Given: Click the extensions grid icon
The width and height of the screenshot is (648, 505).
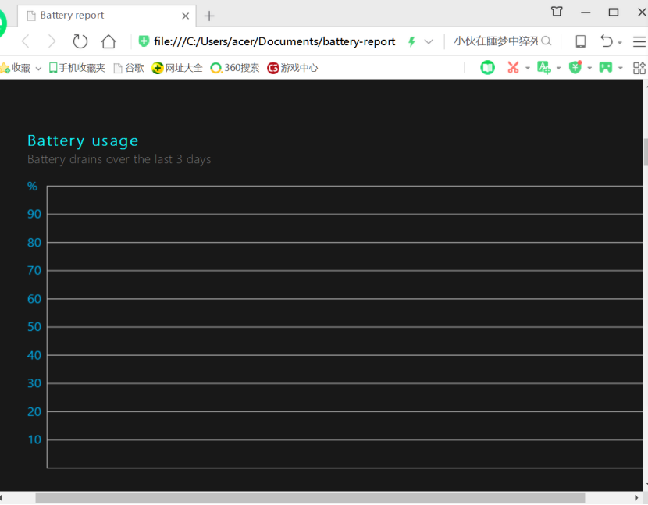Looking at the screenshot, I should click(x=639, y=68).
